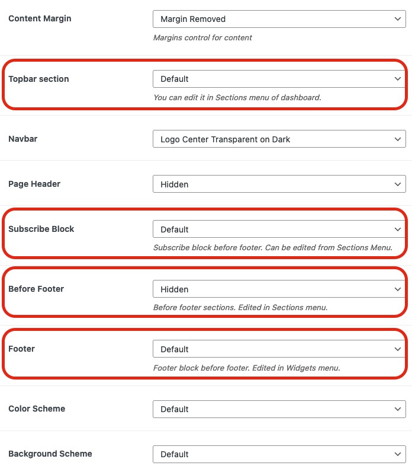Click the Footer chevron arrow
This screenshot has height=475, width=412.
(398, 349)
